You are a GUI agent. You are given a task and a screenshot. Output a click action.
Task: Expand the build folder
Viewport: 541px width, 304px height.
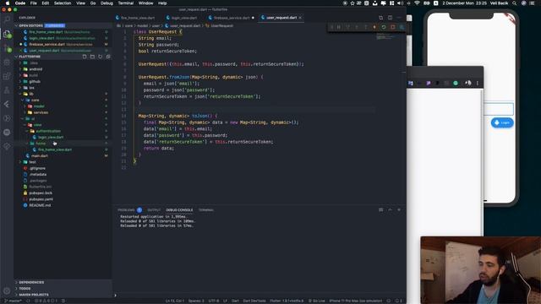pos(34,75)
